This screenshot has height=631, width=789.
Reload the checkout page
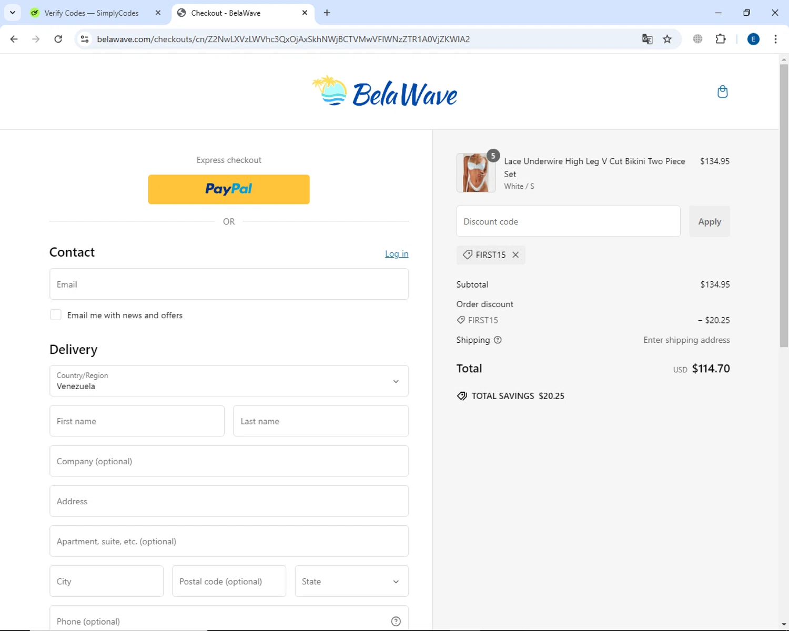tap(58, 39)
